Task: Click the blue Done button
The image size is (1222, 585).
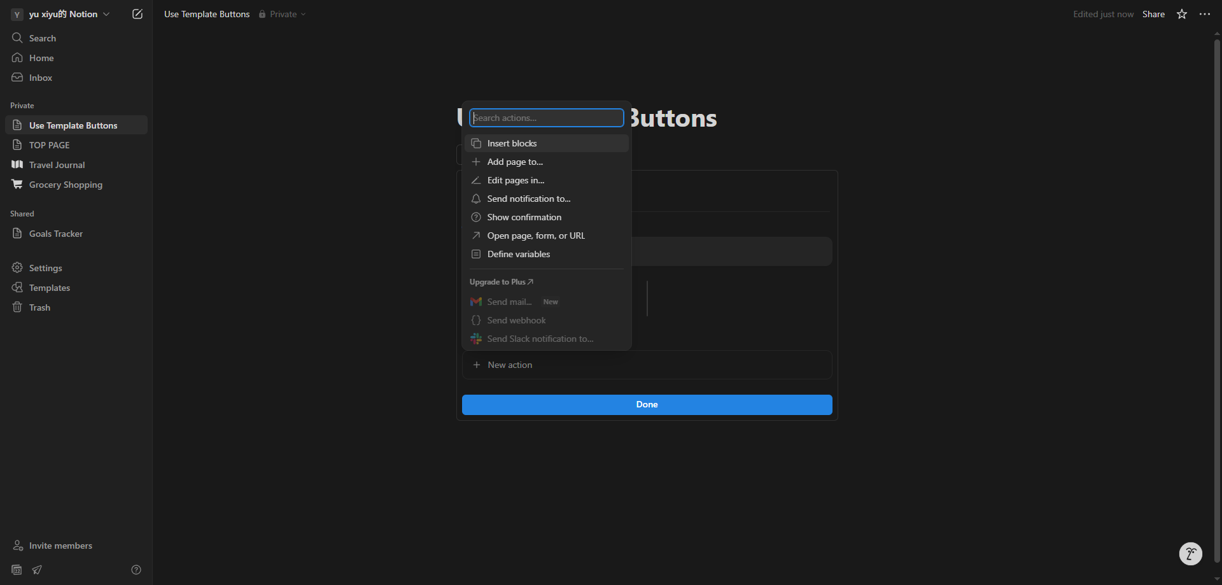Action: (x=647, y=405)
